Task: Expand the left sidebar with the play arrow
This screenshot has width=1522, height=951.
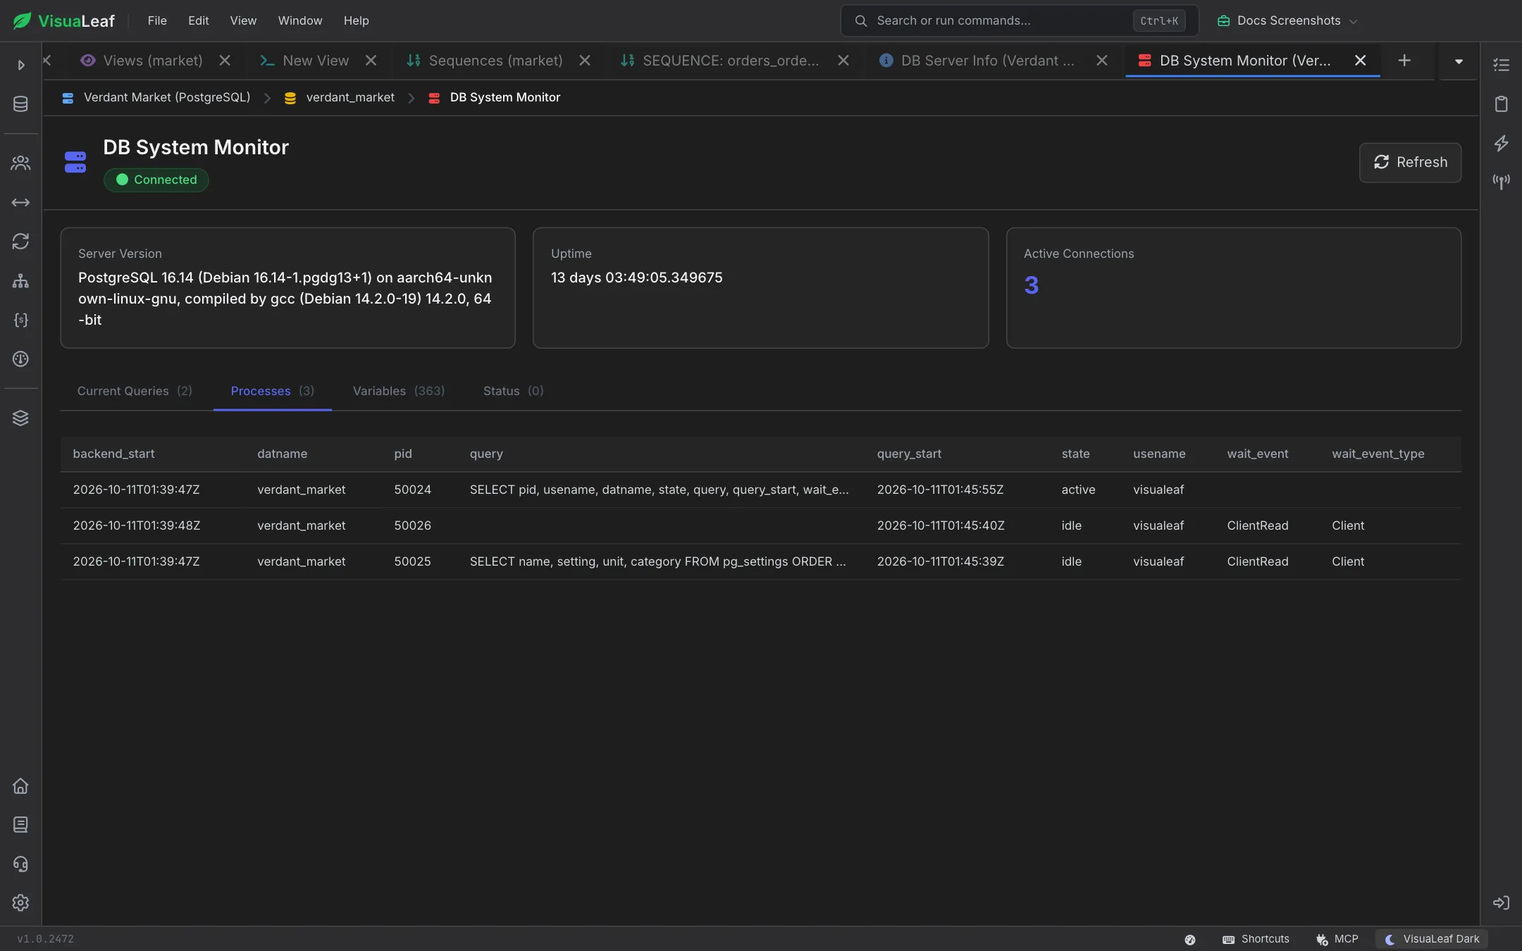Action: (21, 65)
